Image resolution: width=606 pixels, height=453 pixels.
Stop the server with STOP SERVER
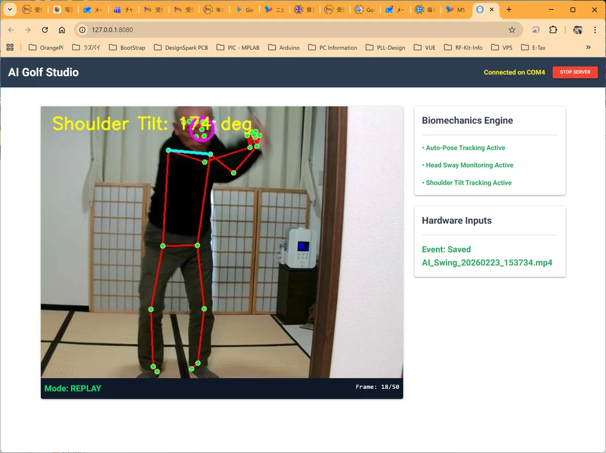click(575, 72)
